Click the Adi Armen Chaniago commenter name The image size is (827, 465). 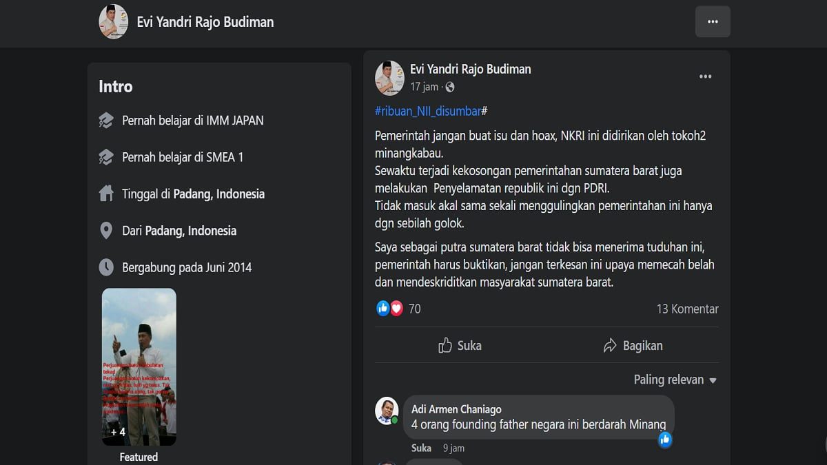coord(456,409)
